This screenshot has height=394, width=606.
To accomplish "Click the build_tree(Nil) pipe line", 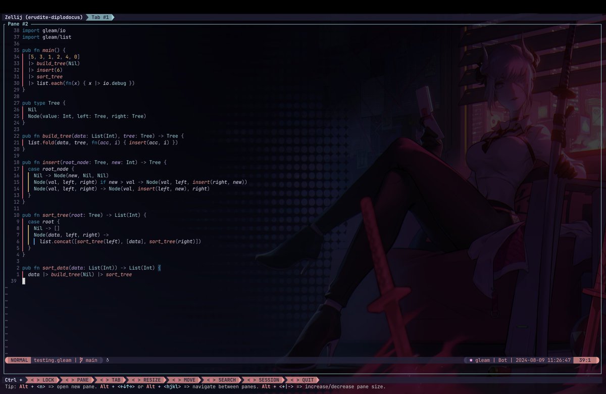I will (x=54, y=63).
